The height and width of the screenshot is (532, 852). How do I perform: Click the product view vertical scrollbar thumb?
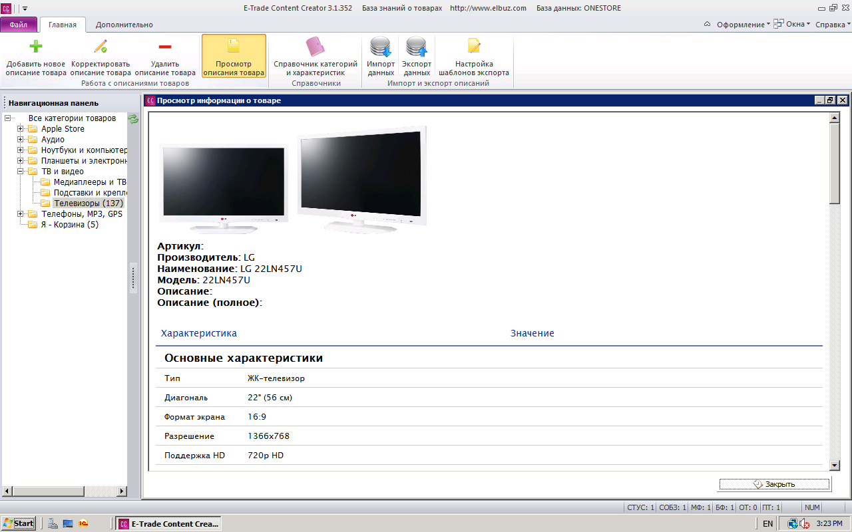(x=835, y=163)
